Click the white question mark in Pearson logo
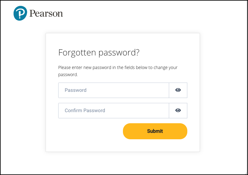 tap(20, 14)
